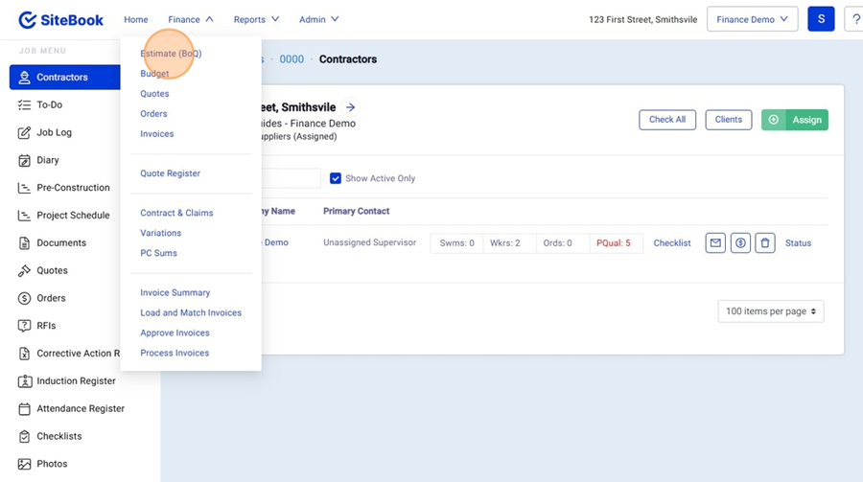Select Approve Invoices menu entry
Image resolution: width=863 pixels, height=482 pixels.
(175, 333)
